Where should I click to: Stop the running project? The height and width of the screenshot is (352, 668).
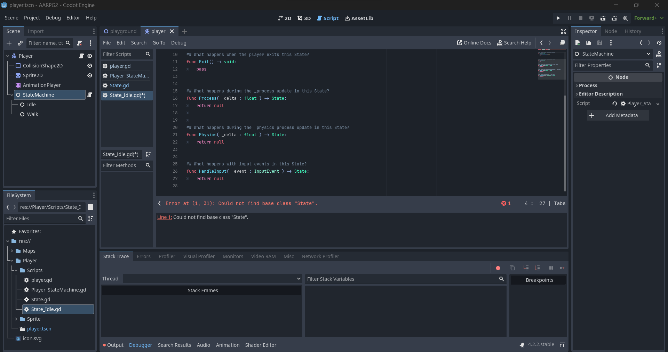click(x=580, y=18)
